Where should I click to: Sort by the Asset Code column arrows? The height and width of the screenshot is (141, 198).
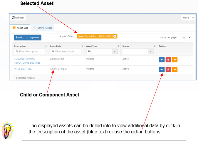[82, 46]
